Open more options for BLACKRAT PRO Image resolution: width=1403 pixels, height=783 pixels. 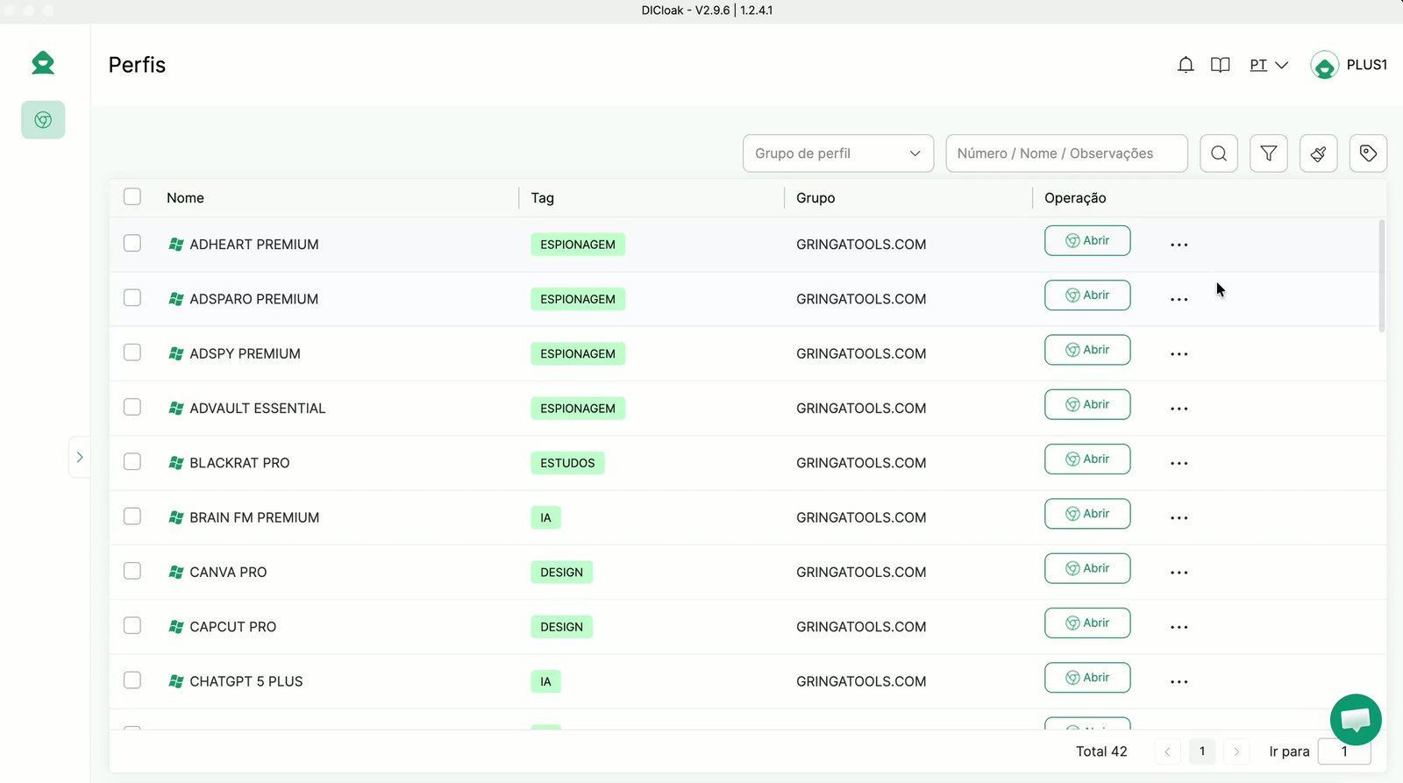coord(1179,463)
